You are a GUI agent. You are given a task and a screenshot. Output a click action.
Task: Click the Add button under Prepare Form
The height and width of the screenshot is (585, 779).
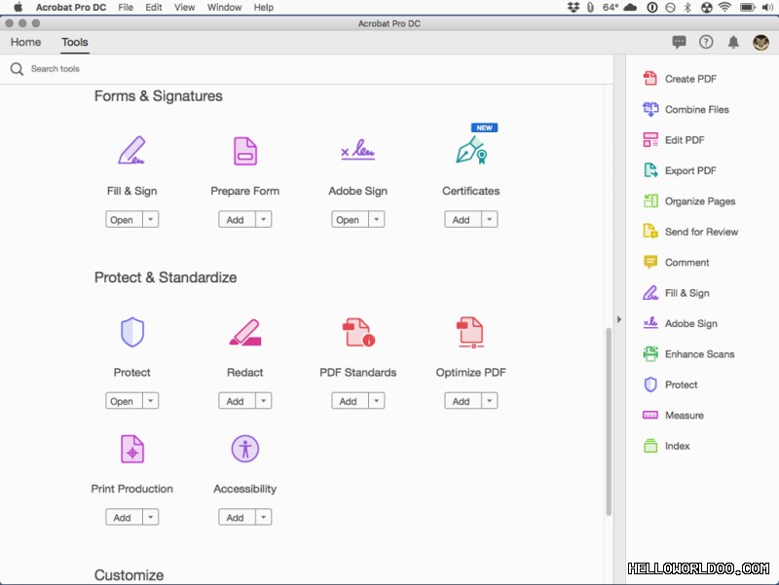point(238,219)
